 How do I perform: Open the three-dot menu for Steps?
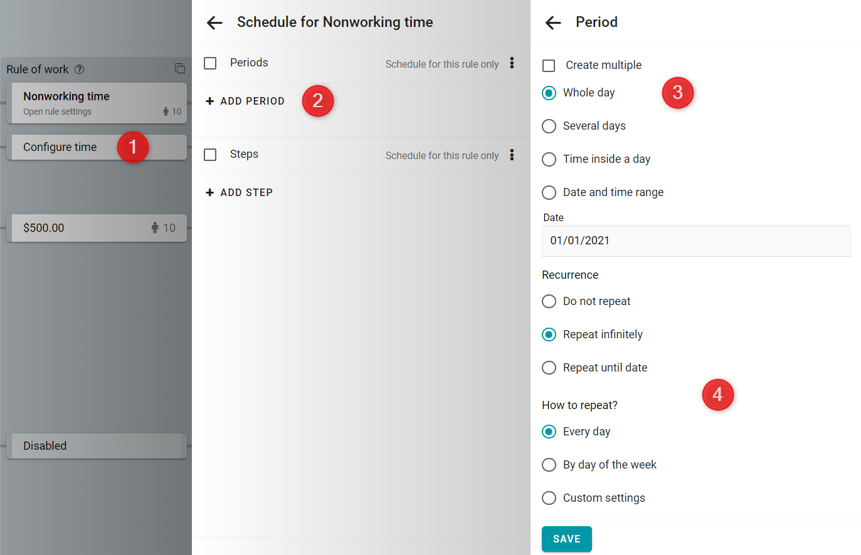[x=512, y=155]
